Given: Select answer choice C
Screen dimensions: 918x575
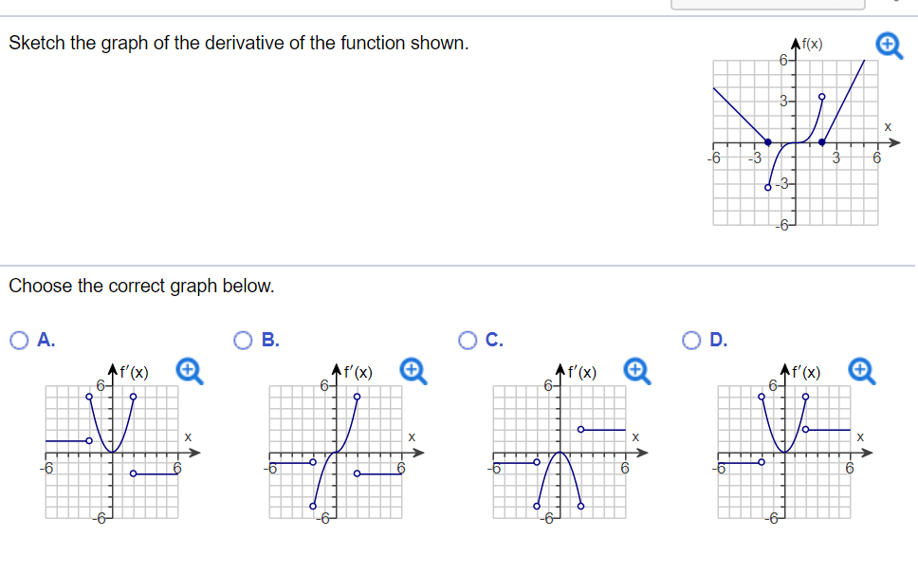Looking at the screenshot, I should [467, 341].
